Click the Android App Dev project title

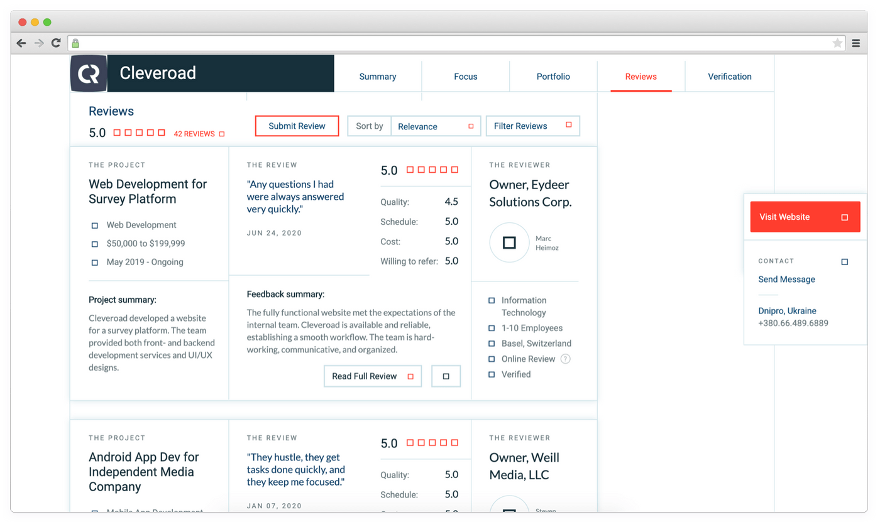143,472
